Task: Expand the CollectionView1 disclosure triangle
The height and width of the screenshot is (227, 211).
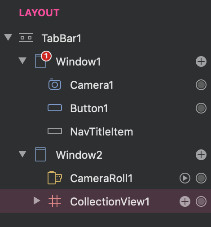Action: [x=37, y=201]
